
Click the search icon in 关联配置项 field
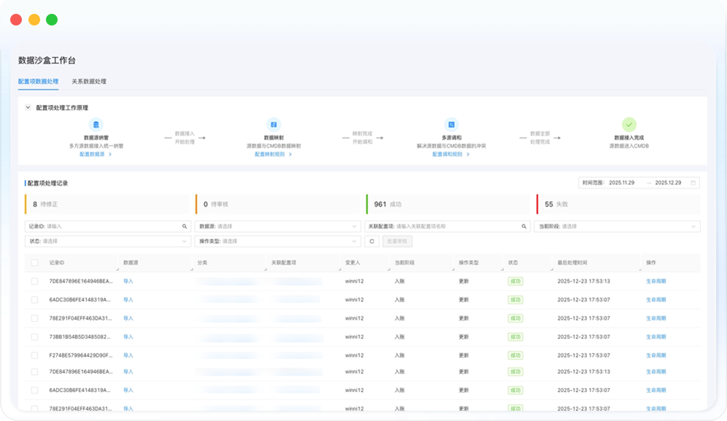524,227
